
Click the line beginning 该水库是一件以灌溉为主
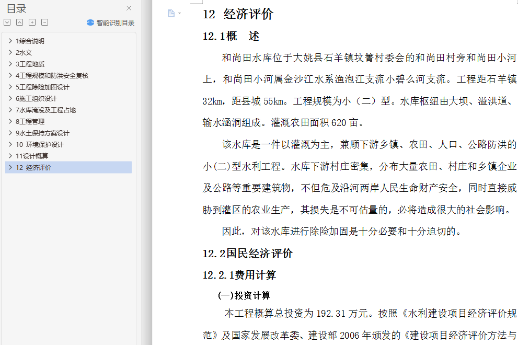[370, 144]
